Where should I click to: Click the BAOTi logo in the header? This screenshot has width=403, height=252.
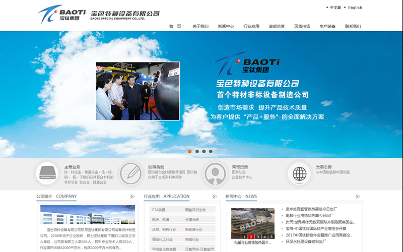pyautogui.click(x=62, y=14)
